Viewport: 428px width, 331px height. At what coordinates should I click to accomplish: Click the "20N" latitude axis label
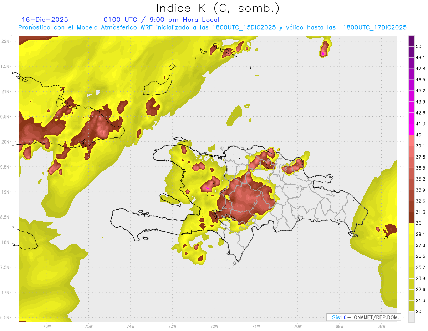tap(6, 142)
